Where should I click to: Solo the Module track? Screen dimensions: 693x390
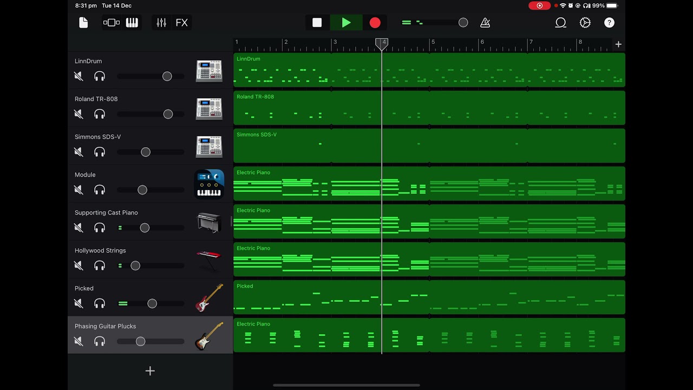100,190
